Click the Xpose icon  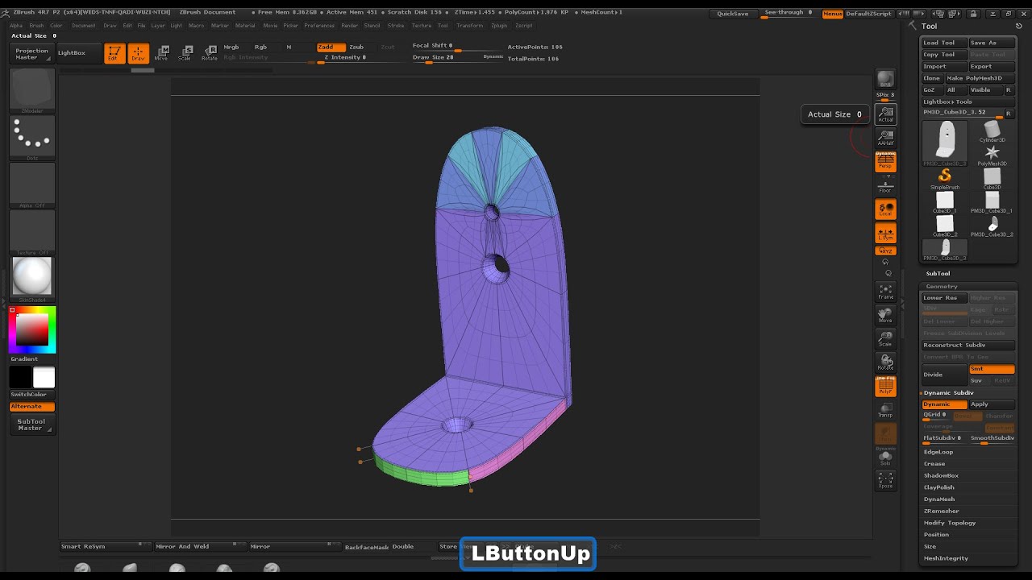(x=885, y=481)
